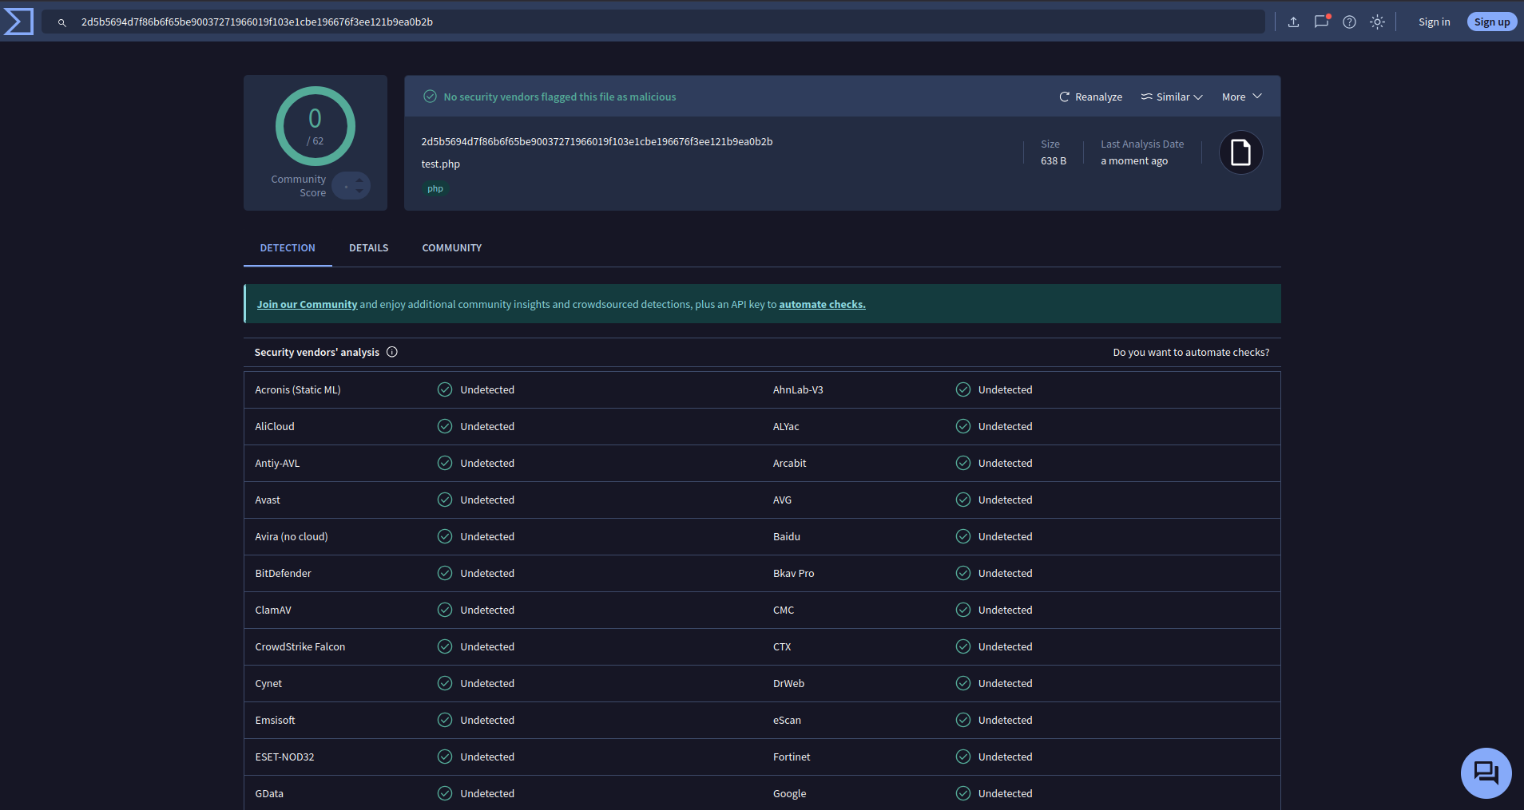Downvote the community score arrow
Viewport: 1524px width, 810px height.
pos(359,191)
